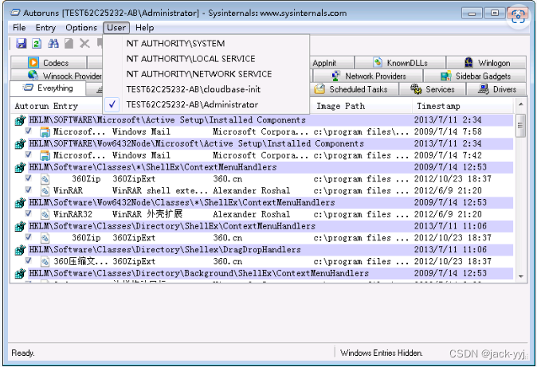Screen dimensions: 537x367
Task: Click registry icon of Directory\Shellex\DragDropHandlers key
Action: click(x=20, y=250)
